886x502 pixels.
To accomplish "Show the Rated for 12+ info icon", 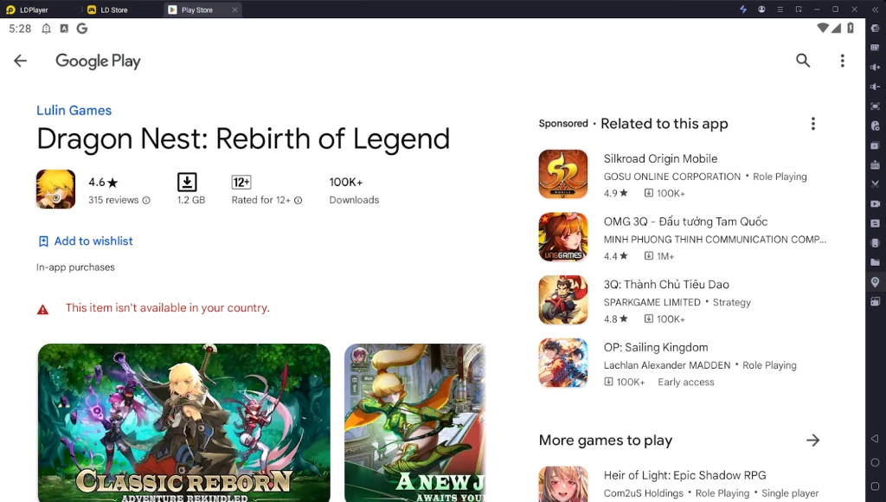I will (298, 200).
